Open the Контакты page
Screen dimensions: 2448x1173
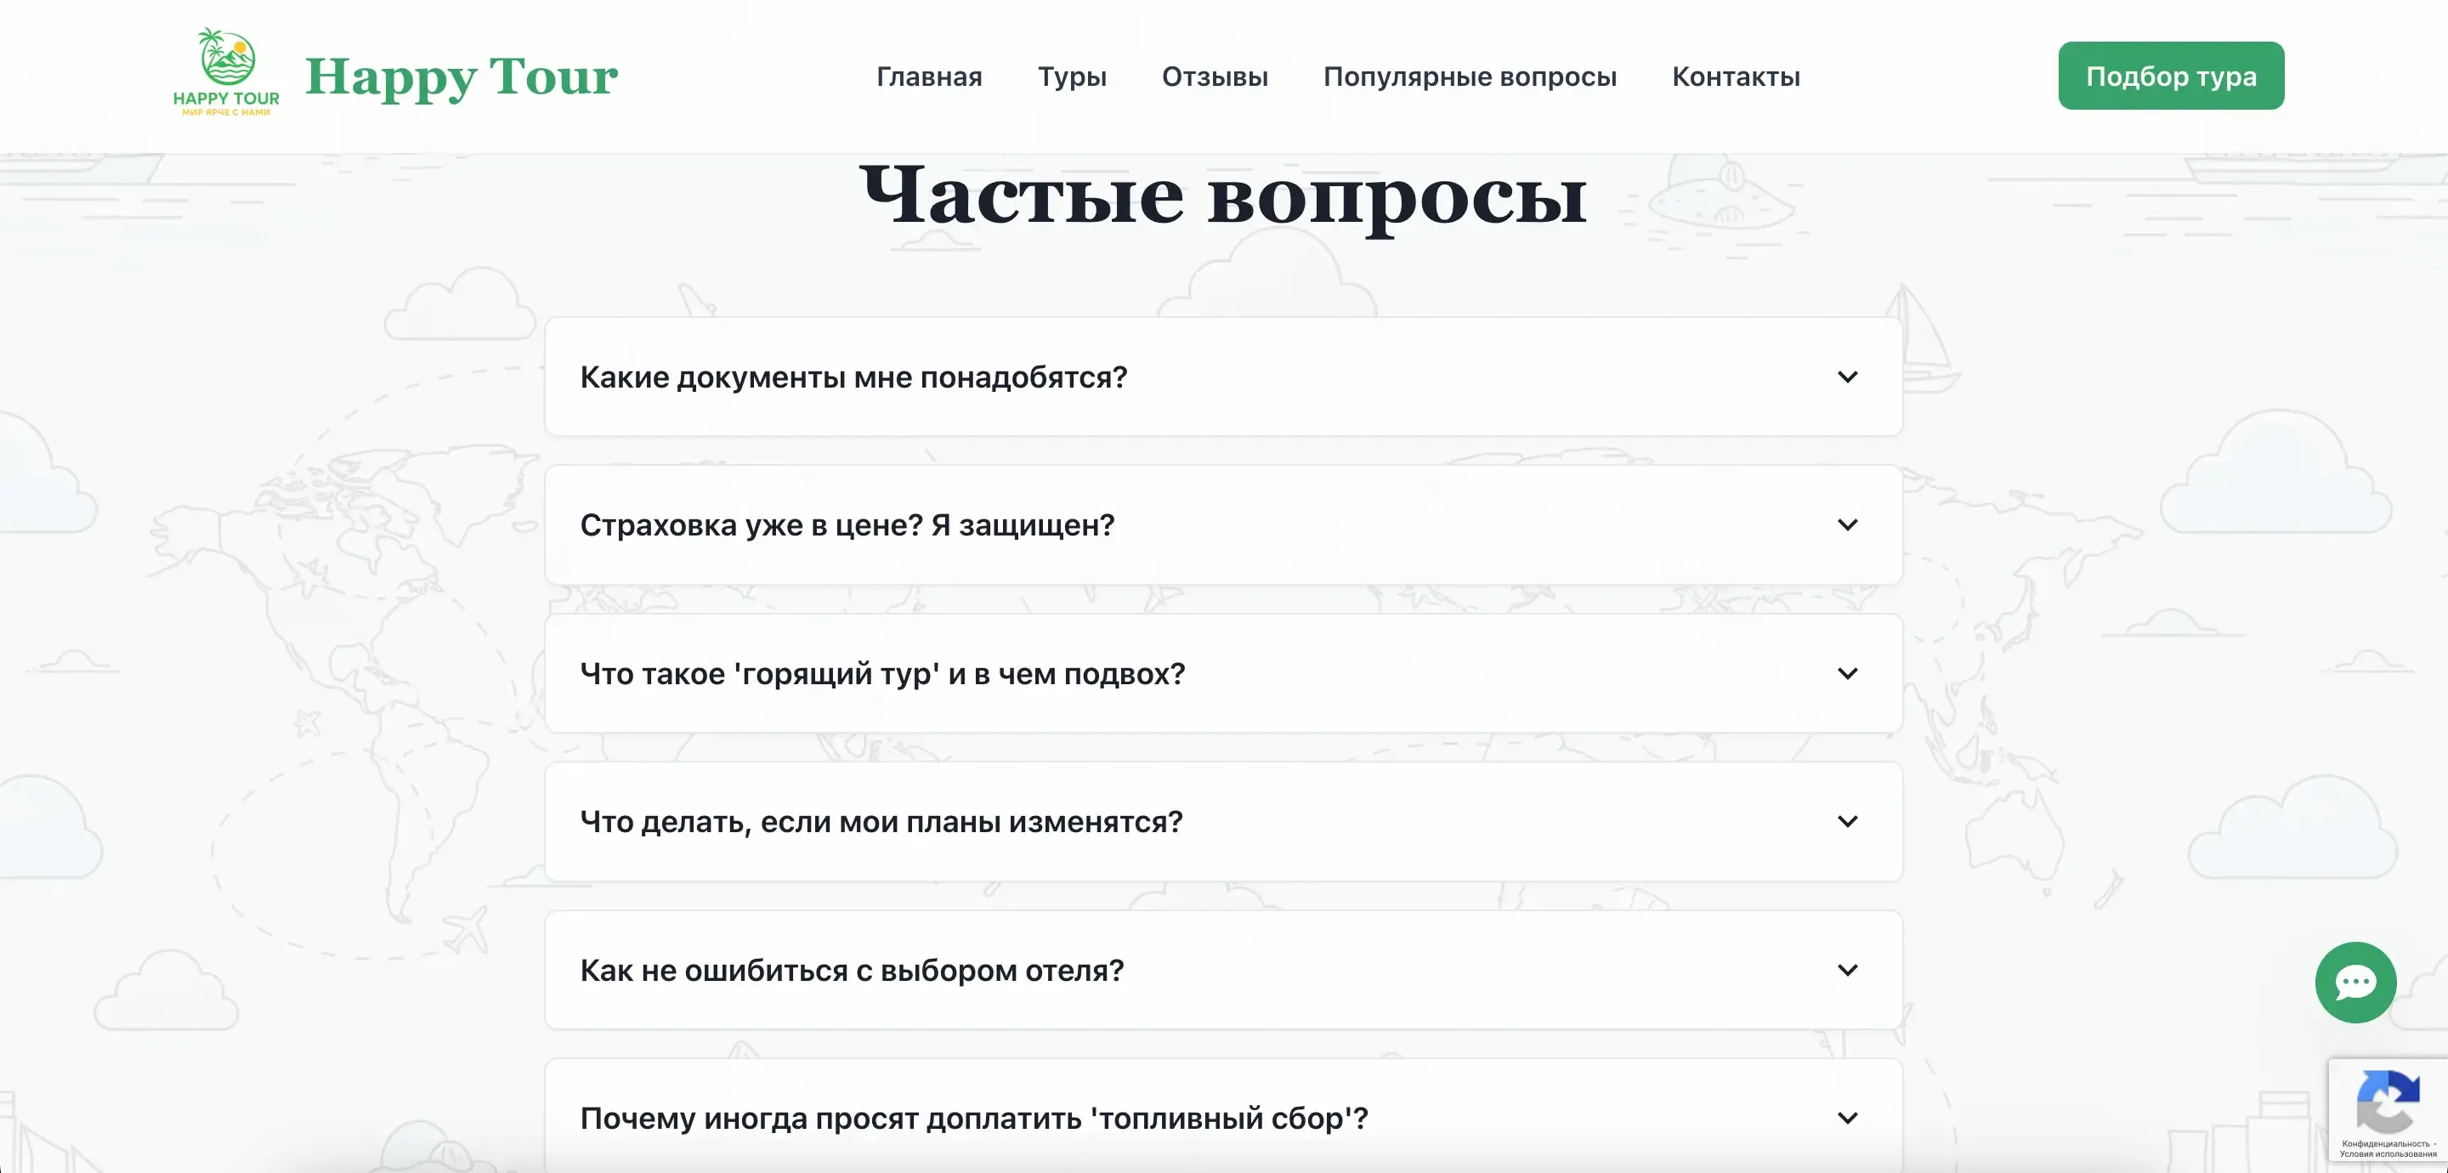(x=1737, y=77)
